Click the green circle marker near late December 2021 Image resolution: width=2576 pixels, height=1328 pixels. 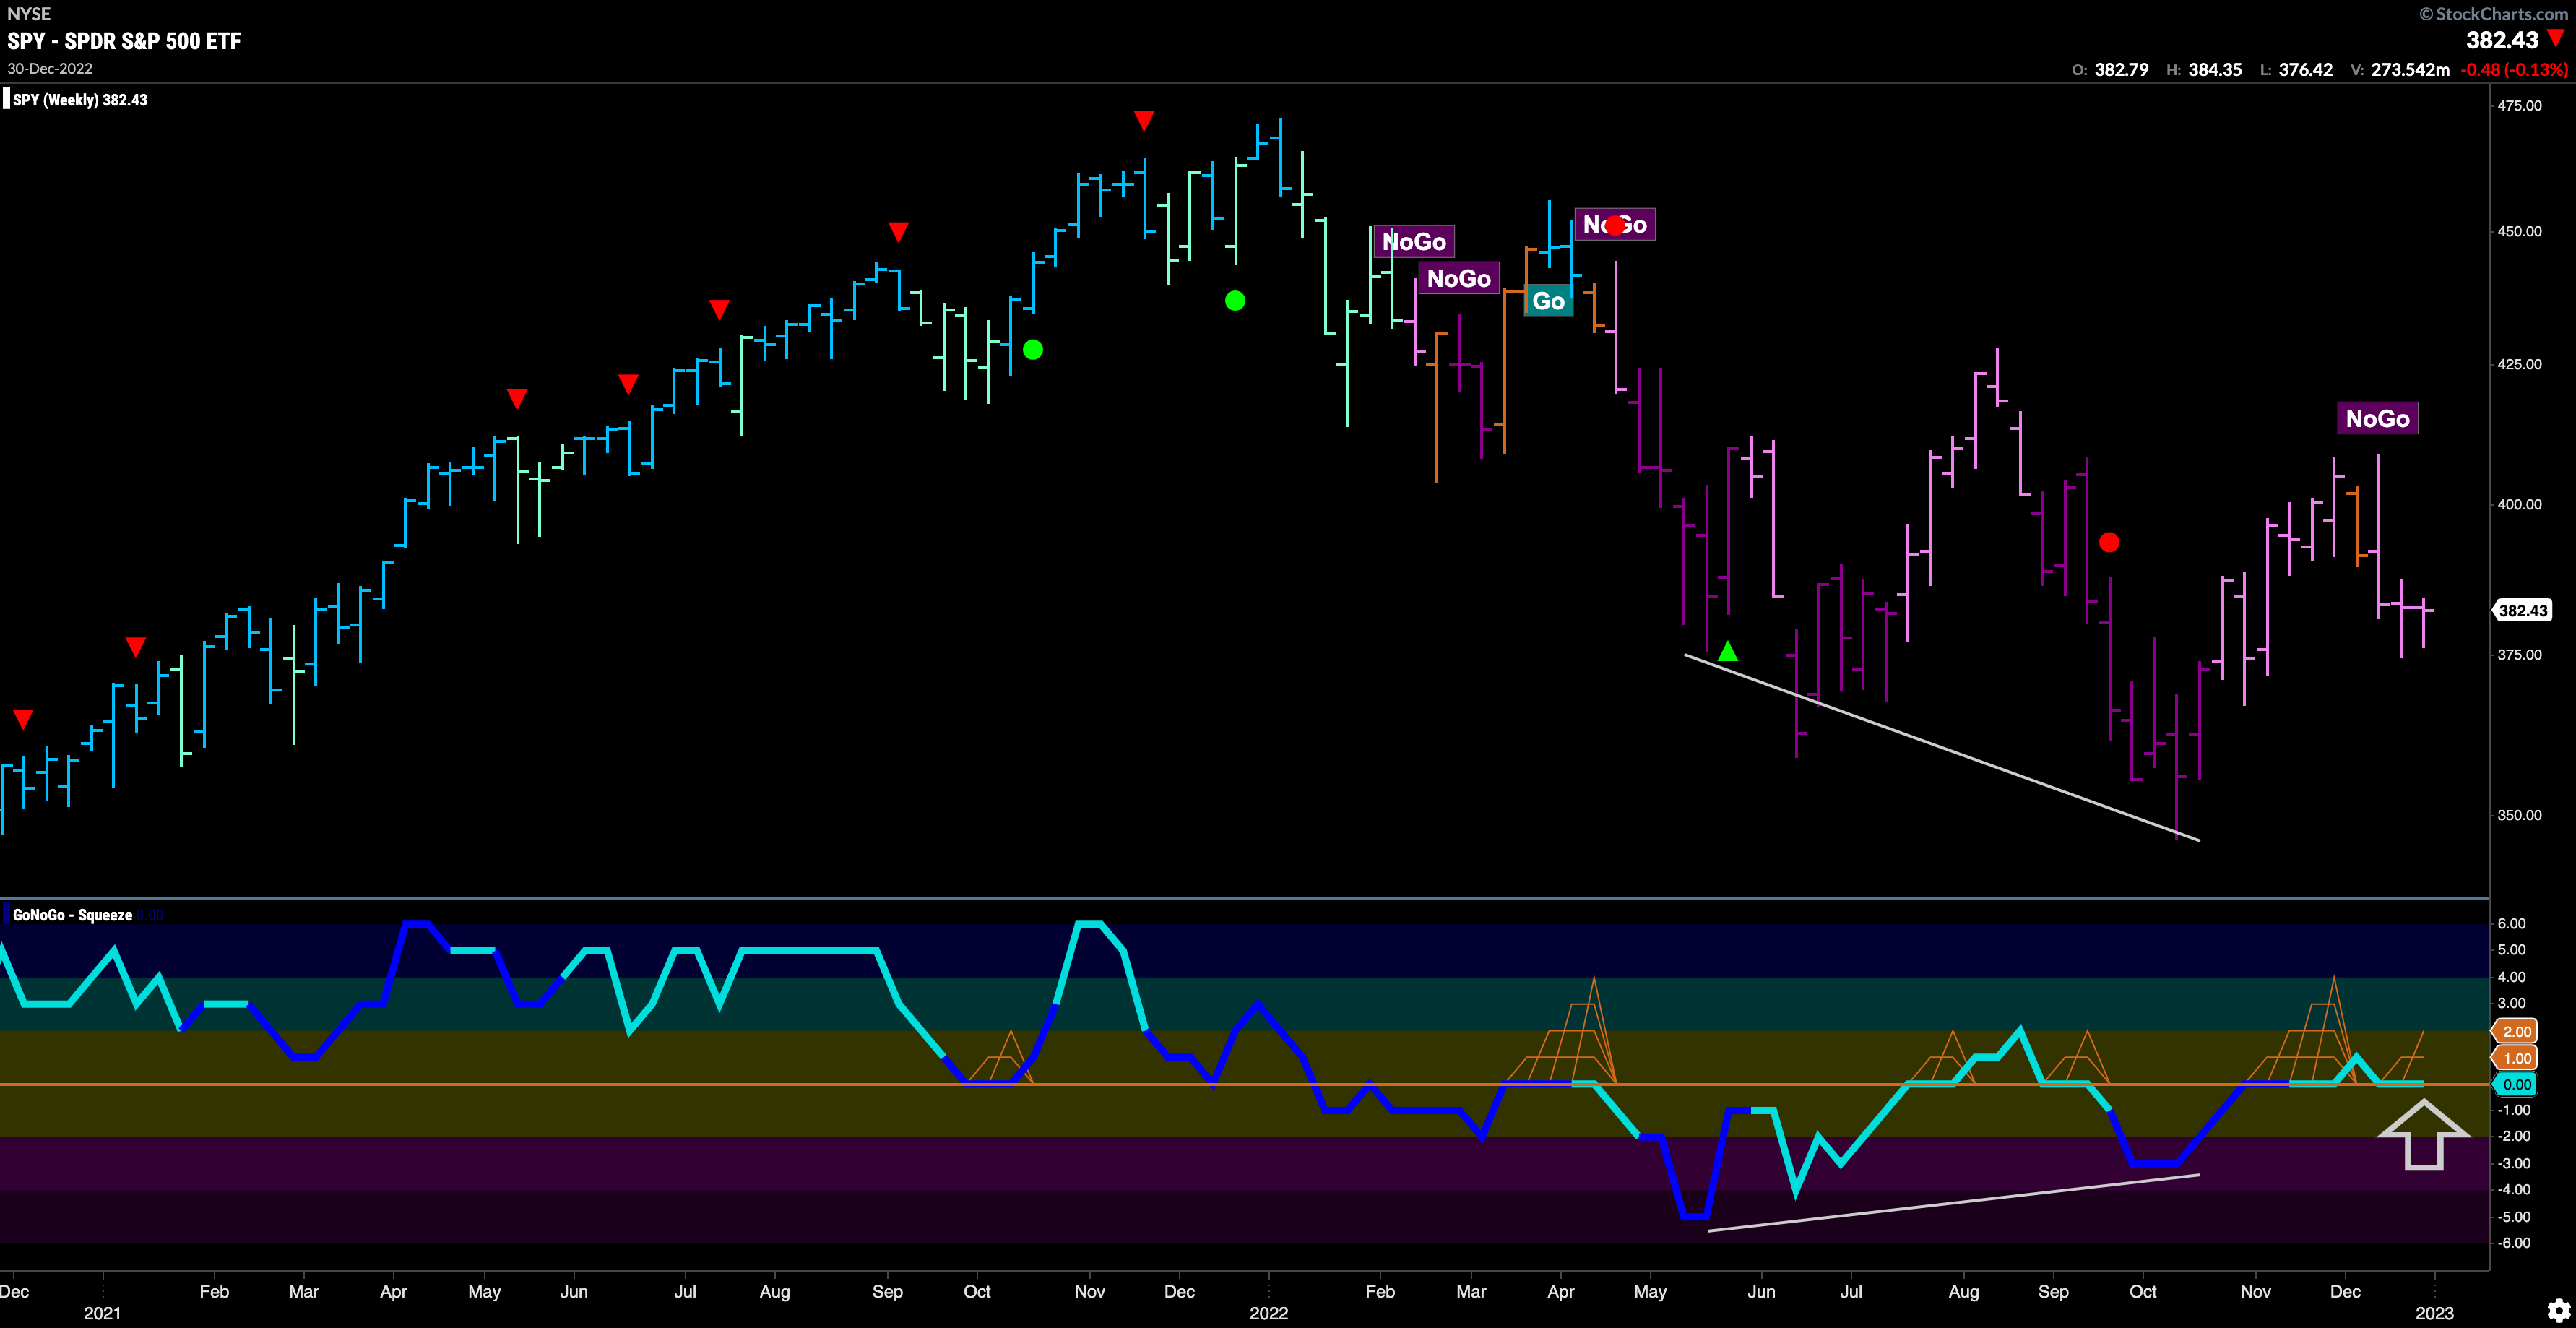coord(1235,300)
